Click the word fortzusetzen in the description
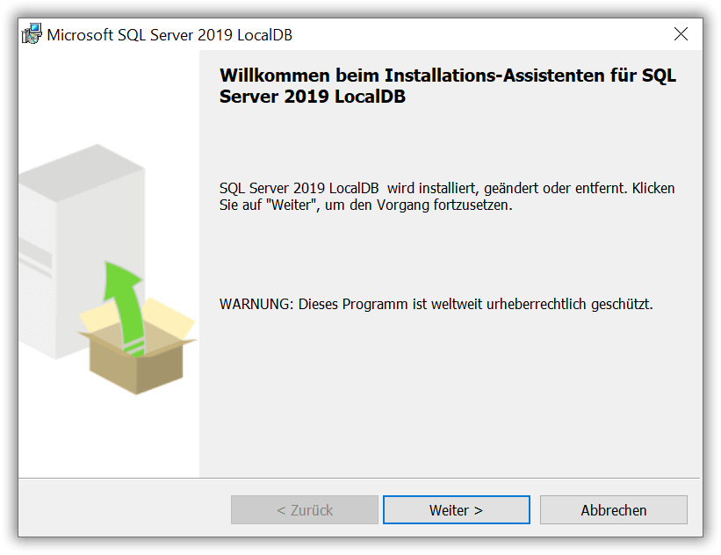This screenshot has width=721, height=555. tap(472, 205)
